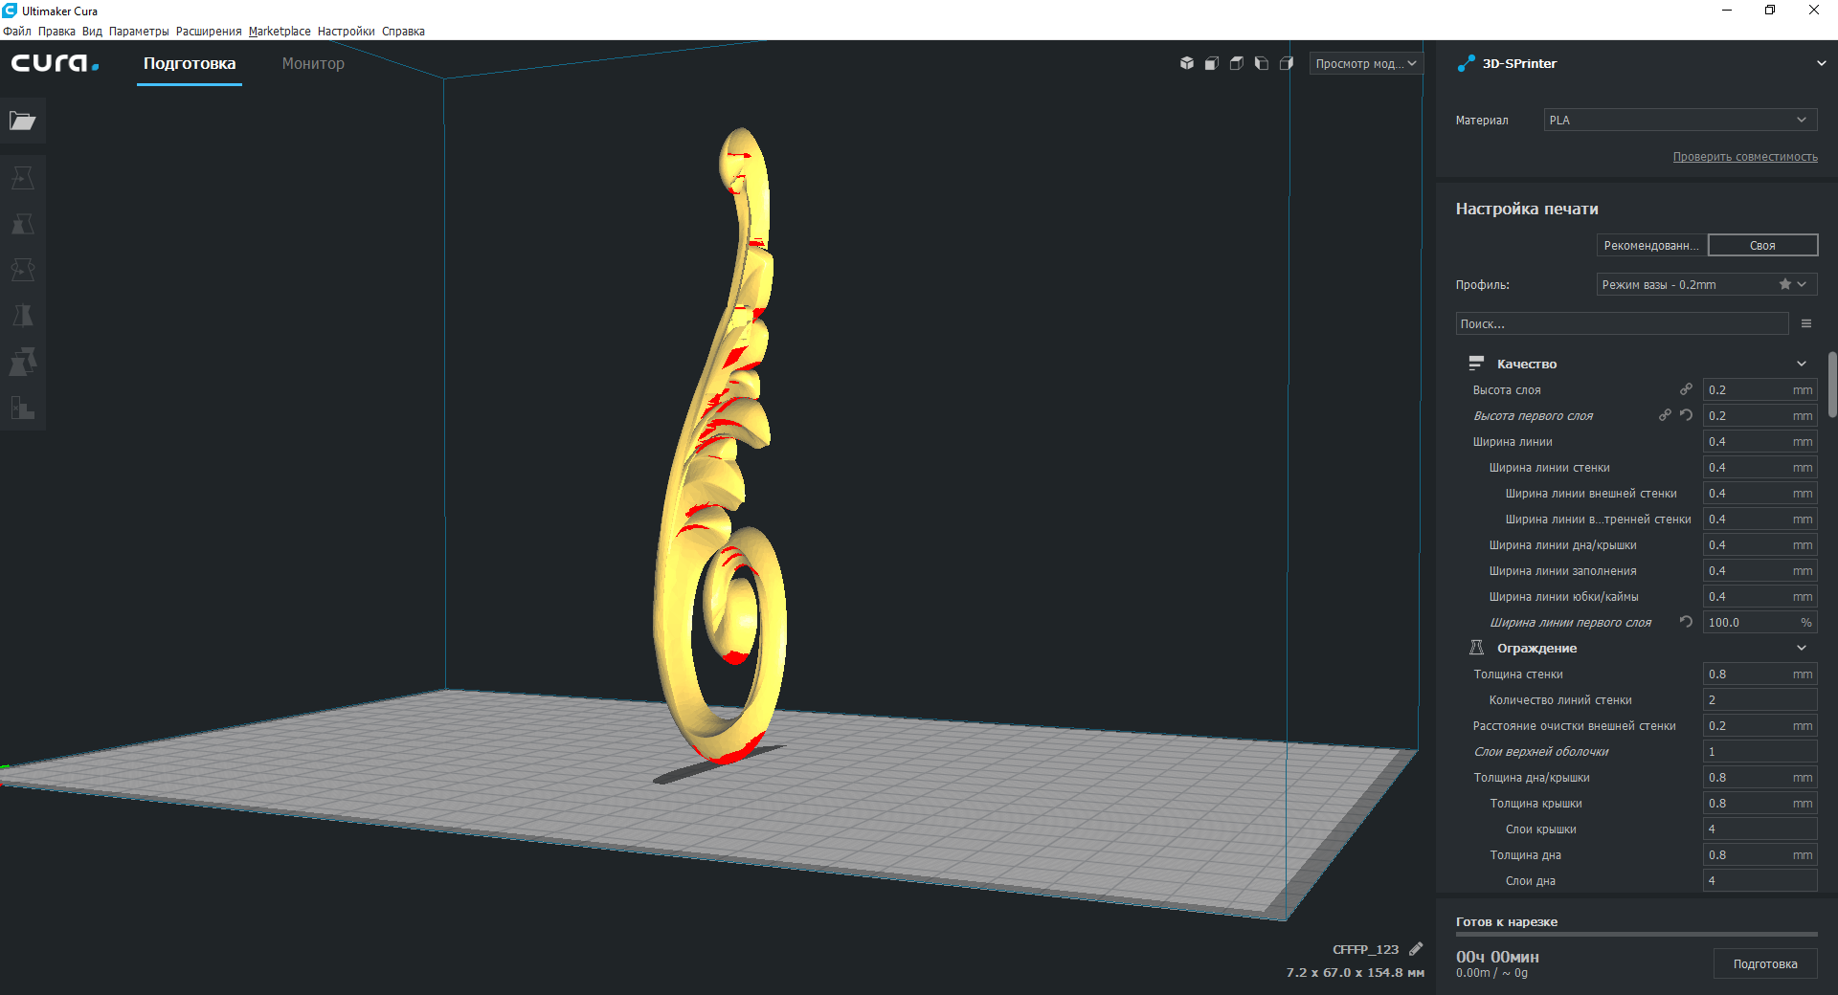Select the Move tool in left toolbar
The image size is (1838, 995).
pyautogui.click(x=23, y=178)
